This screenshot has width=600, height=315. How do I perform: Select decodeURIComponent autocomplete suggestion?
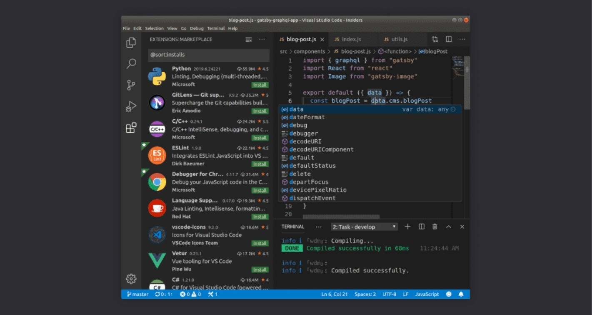click(370, 149)
